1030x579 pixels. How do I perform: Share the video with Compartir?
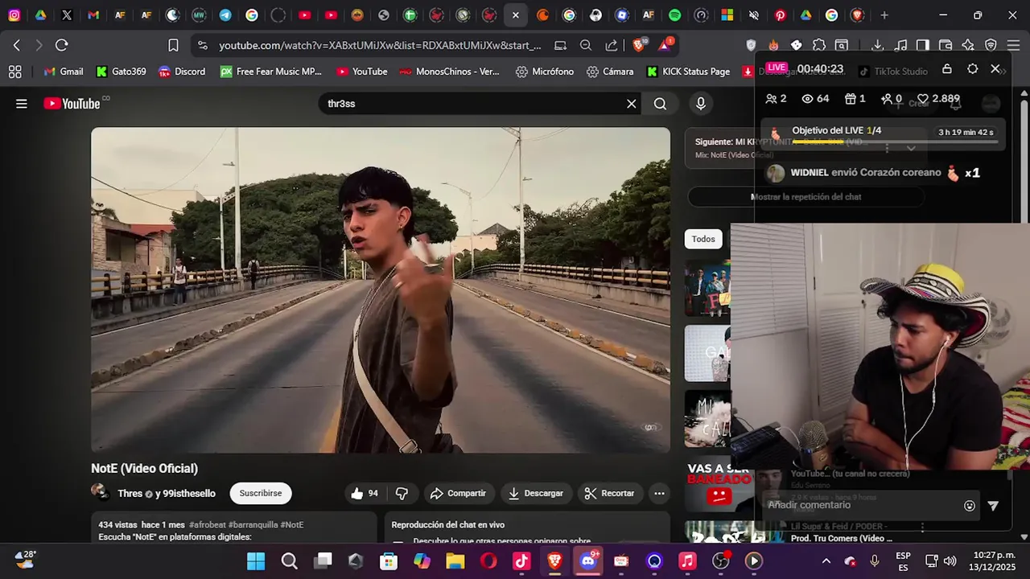click(x=458, y=493)
